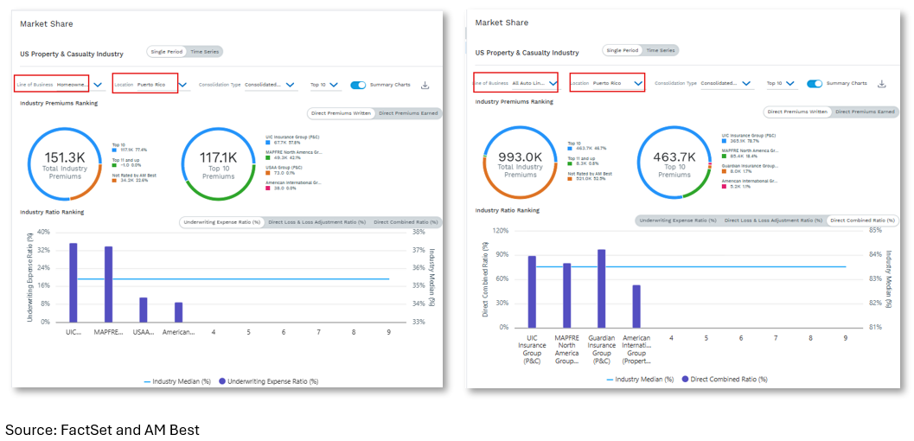Open the Homeowners Line of Business dropdown
914x441 pixels.
coord(98,85)
